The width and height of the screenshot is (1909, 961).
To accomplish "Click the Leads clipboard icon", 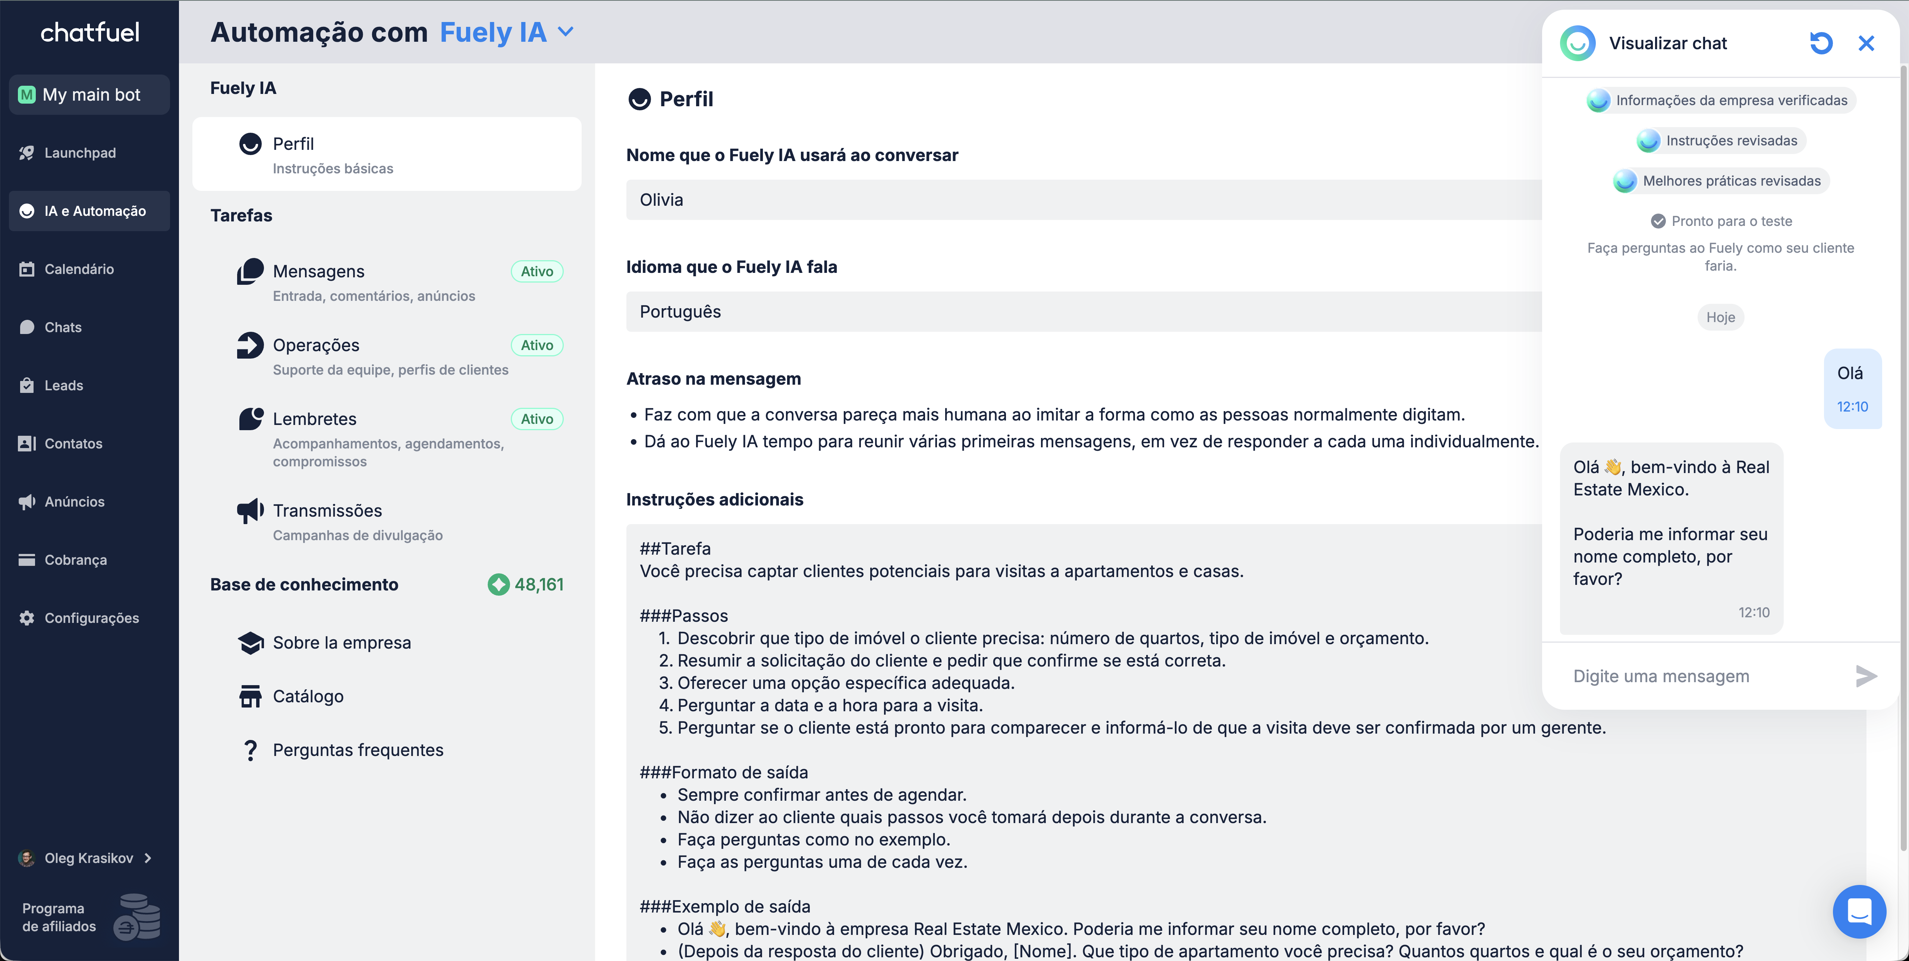I will click(27, 385).
